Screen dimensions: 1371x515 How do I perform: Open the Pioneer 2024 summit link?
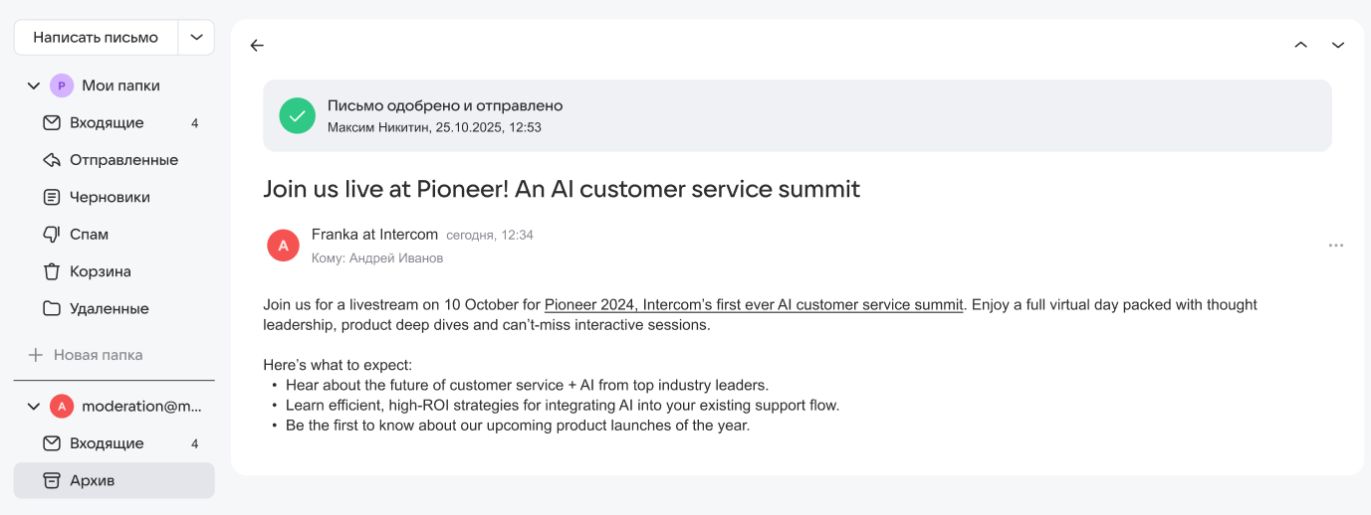[754, 305]
